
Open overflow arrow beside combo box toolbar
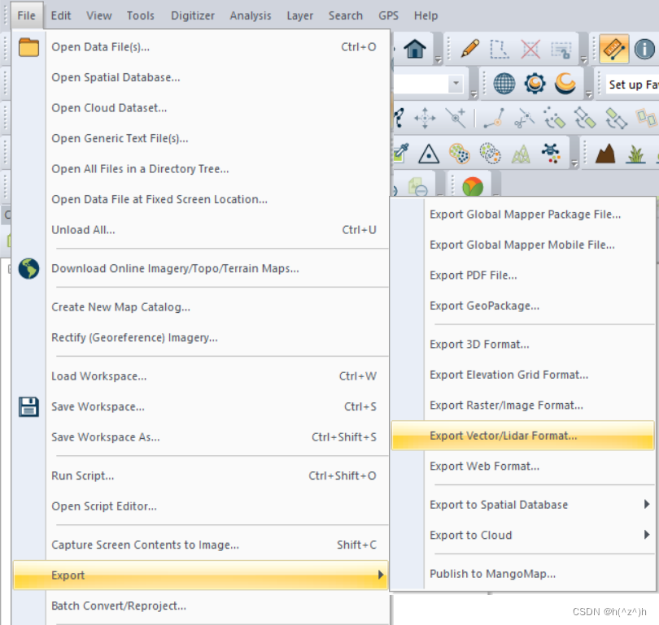click(x=474, y=94)
